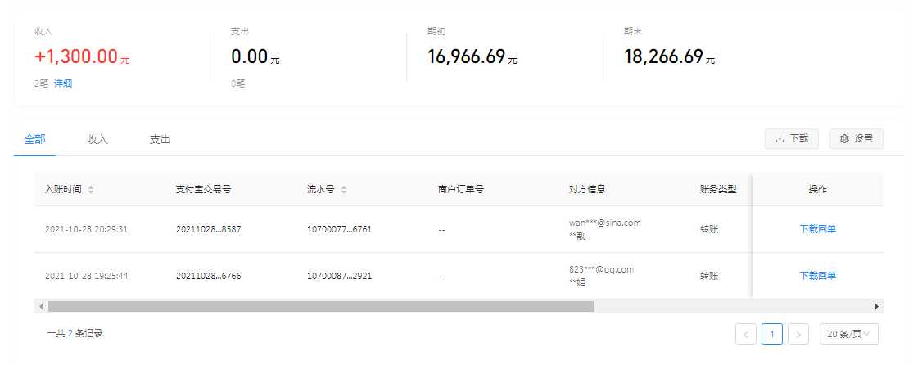The image size is (913, 365).
Task: Select page number 1
Action: coord(772,334)
